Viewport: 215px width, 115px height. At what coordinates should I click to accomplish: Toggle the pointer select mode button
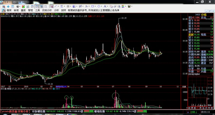[51, 6]
